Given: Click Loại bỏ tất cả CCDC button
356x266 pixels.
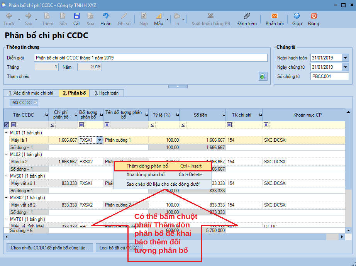Looking at the screenshot, I should [119, 247].
